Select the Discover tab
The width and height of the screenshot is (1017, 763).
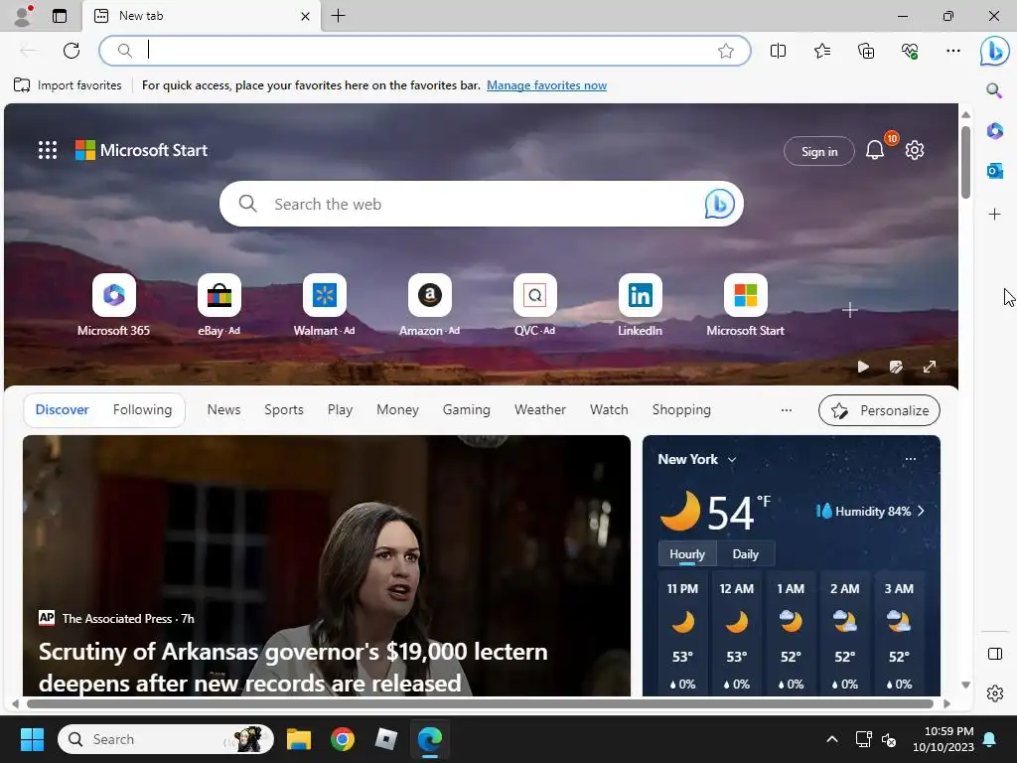(x=63, y=409)
